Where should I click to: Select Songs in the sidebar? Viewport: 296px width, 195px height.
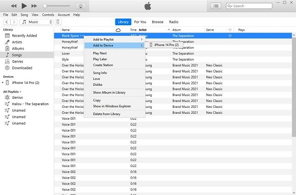[x=27, y=55]
